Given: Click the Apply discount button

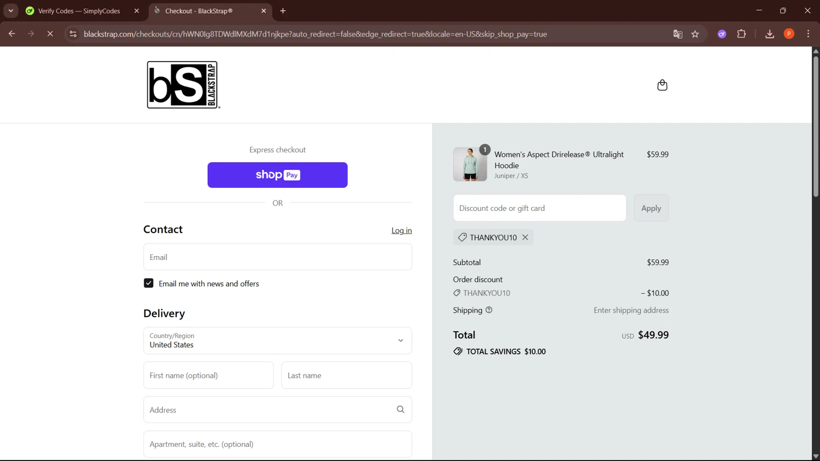Looking at the screenshot, I should coord(651,208).
